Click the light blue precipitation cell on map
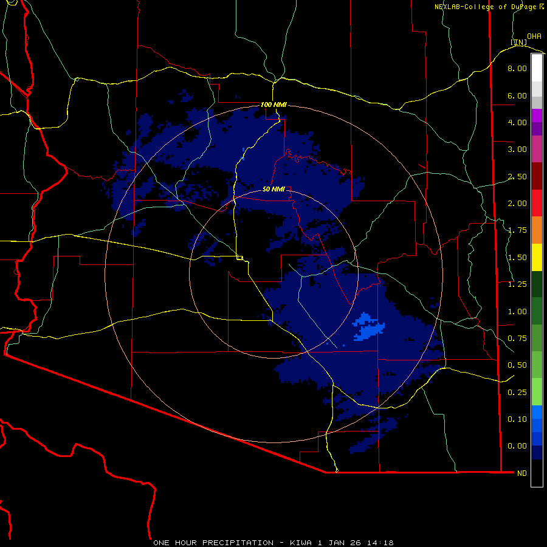547x547 pixels. coord(368,327)
